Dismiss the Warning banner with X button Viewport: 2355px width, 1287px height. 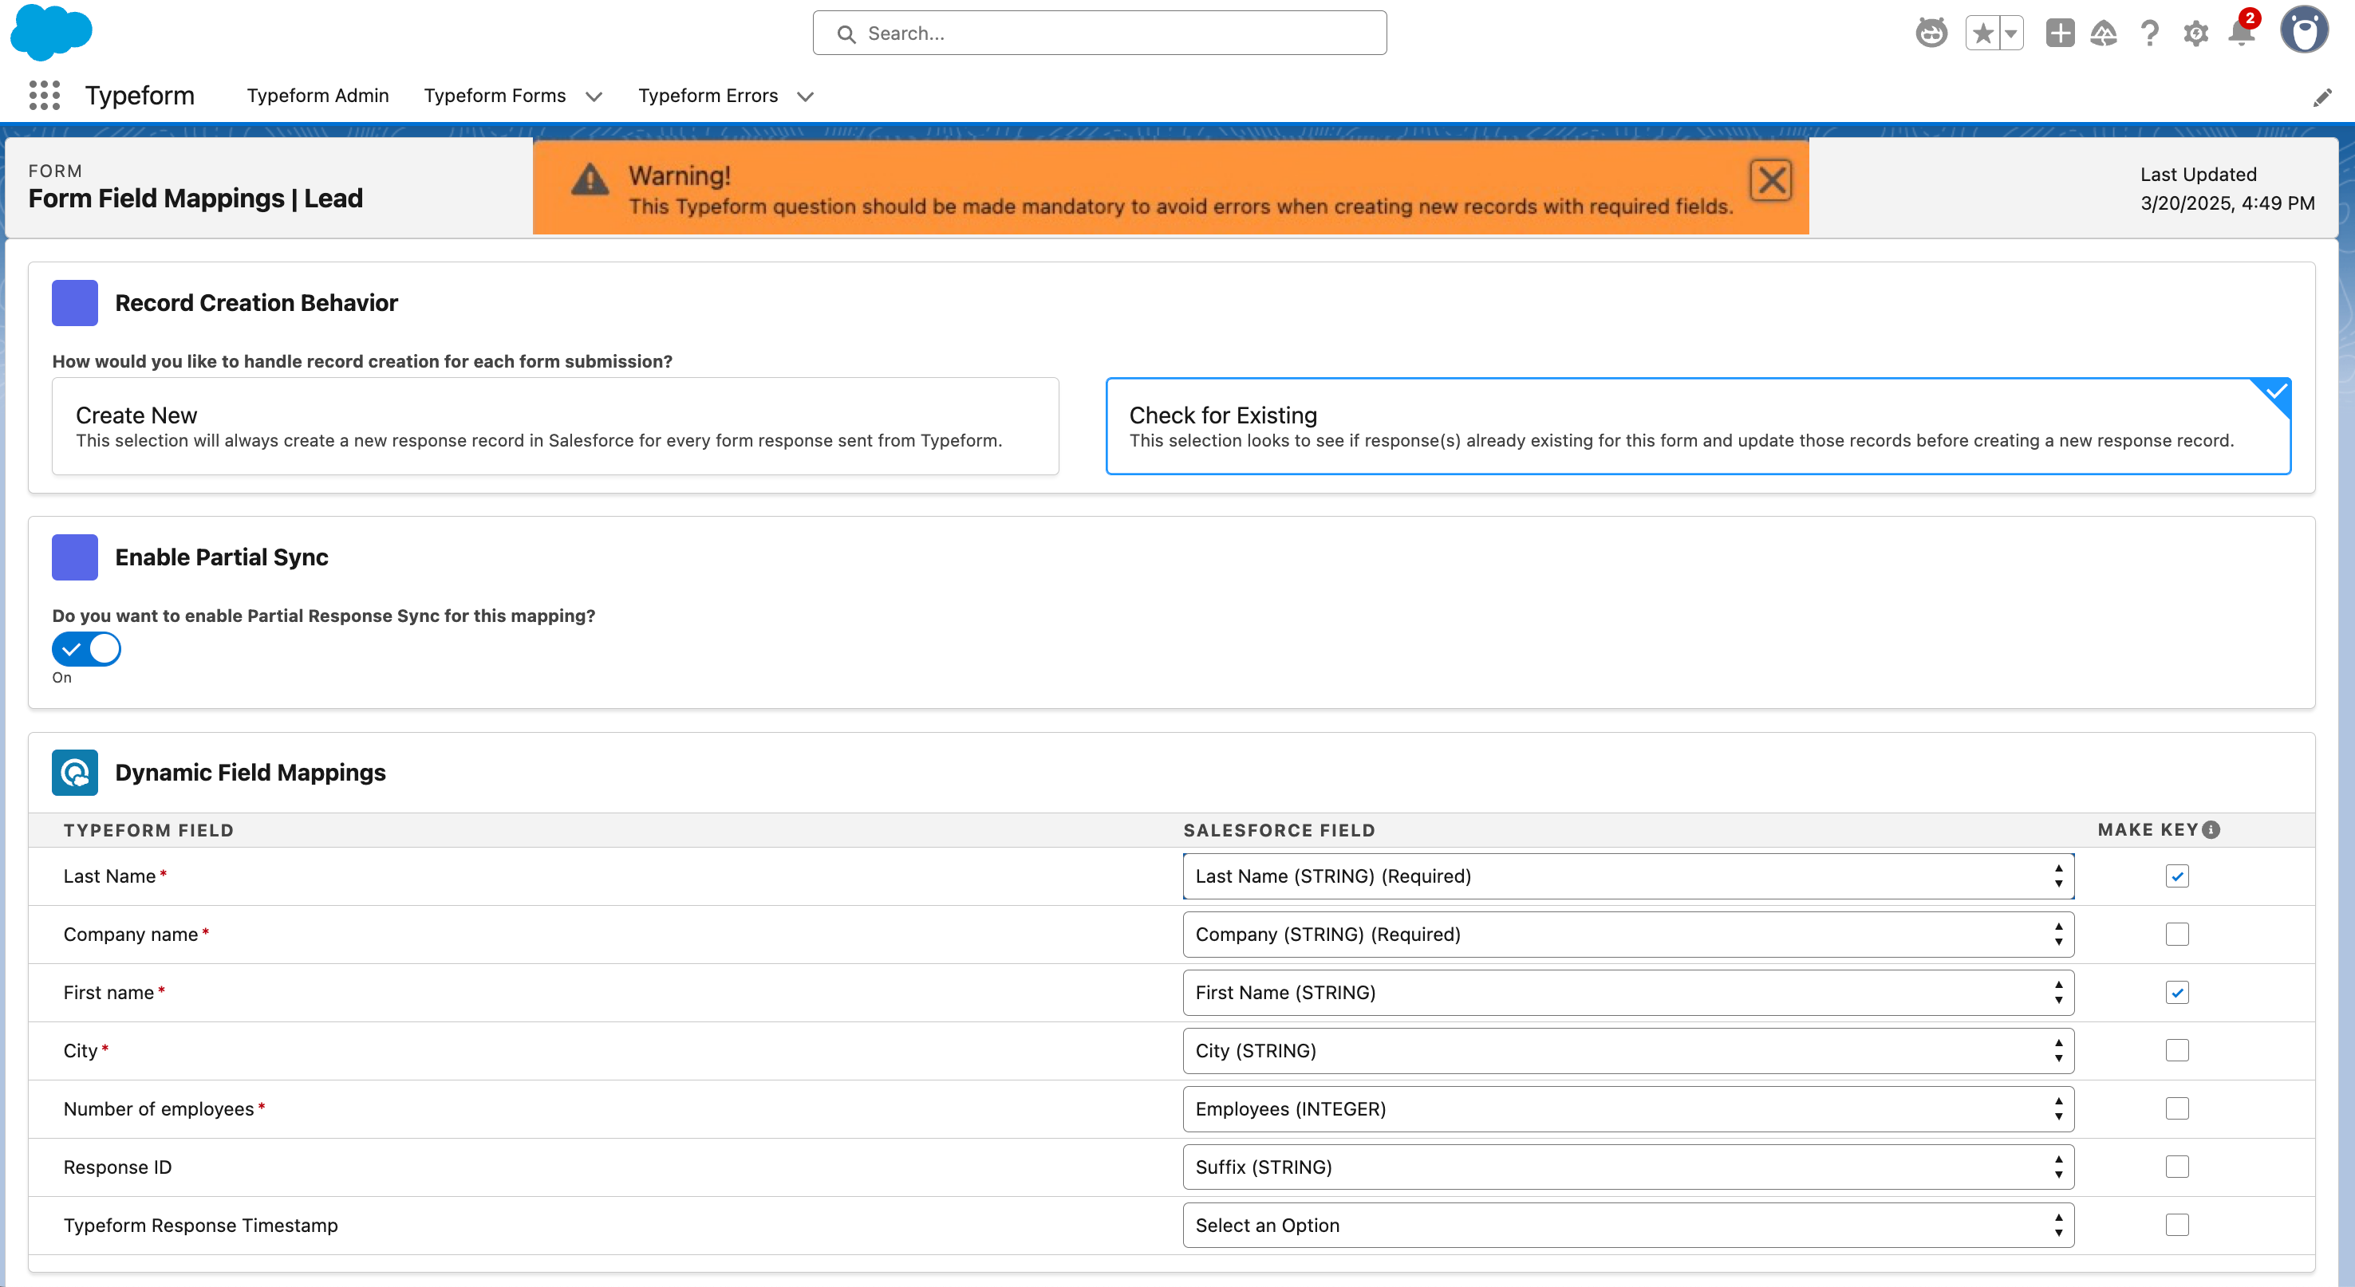(x=1771, y=180)
